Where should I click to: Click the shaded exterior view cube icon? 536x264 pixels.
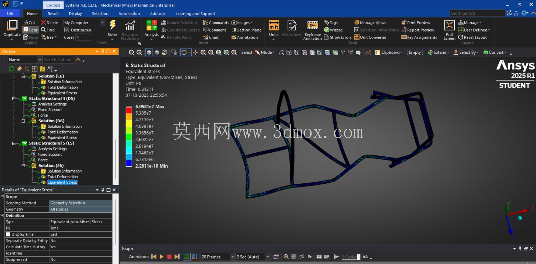coord(149,52)
